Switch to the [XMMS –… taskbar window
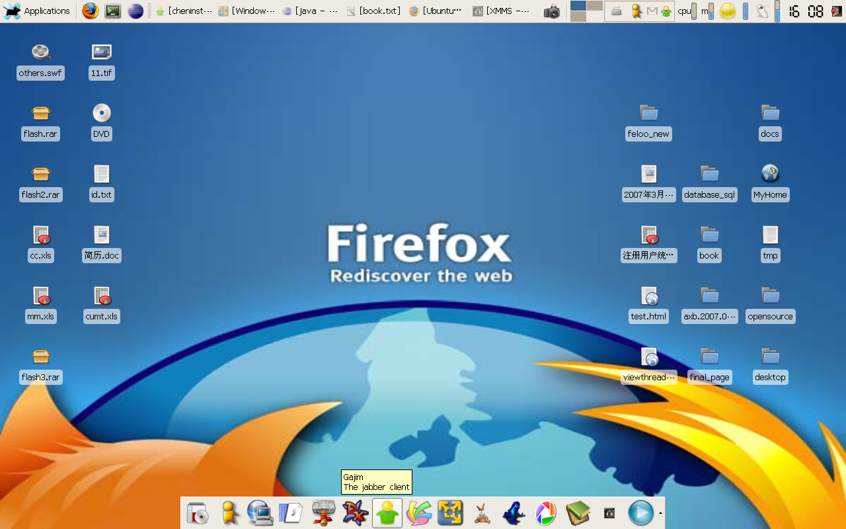The height and width of the screenshot is (529, 846). (502, 11)
